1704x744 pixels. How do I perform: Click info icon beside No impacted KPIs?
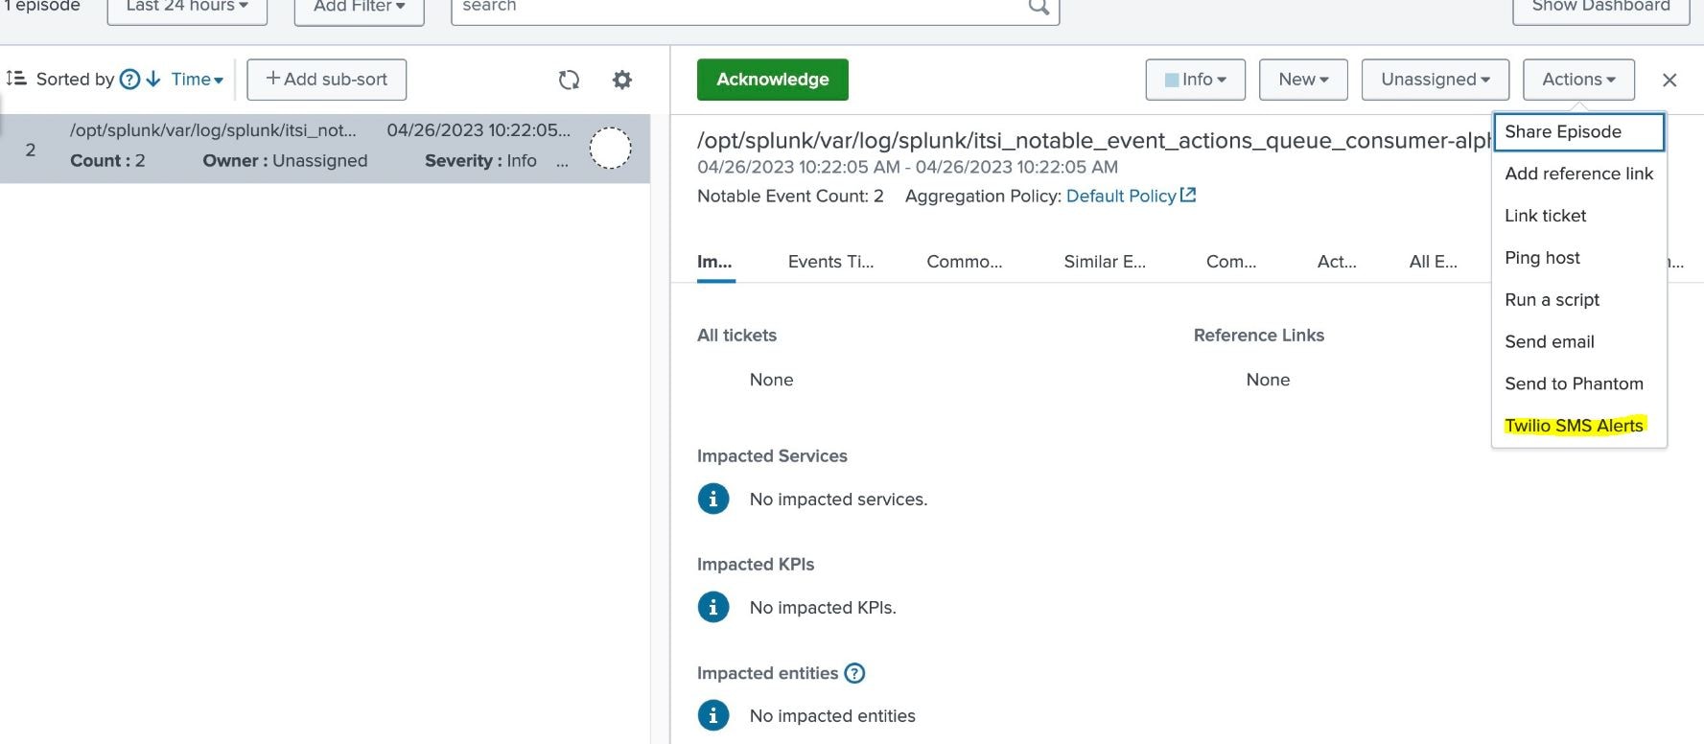pyautogui.click(x=713, y=608)
